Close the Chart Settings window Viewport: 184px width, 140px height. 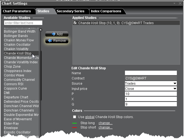click(x=179, y=4)
